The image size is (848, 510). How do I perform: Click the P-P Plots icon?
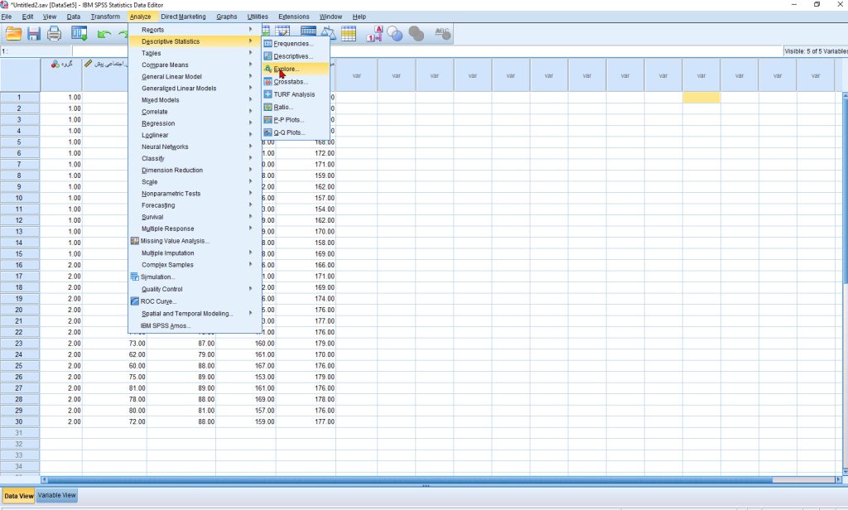[267, 119]
